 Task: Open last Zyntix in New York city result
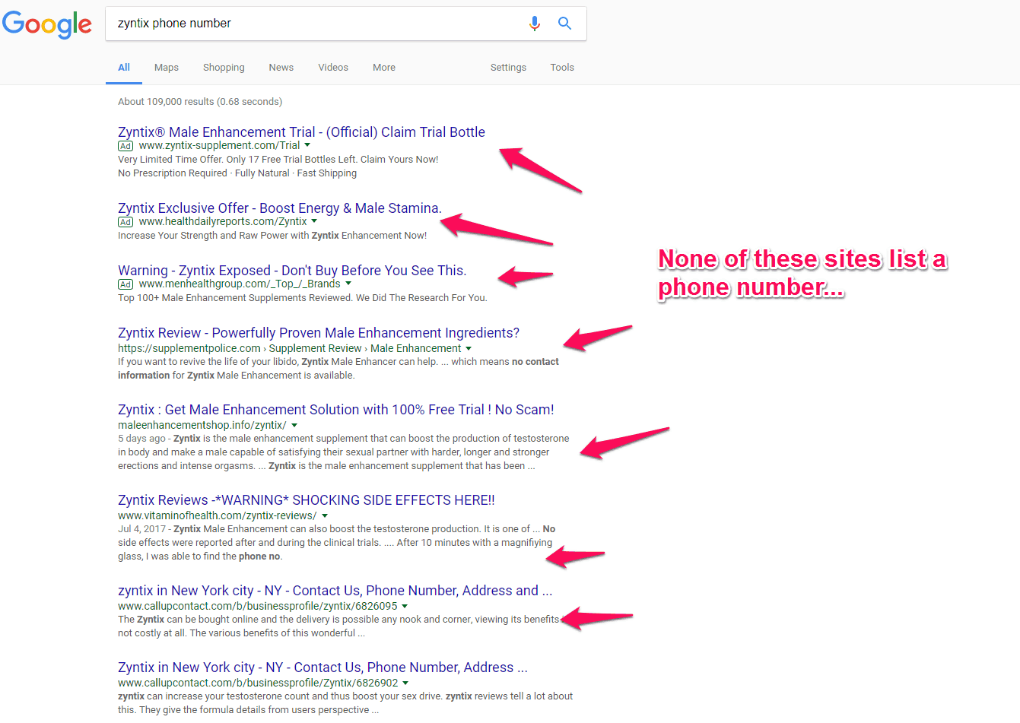323,667
